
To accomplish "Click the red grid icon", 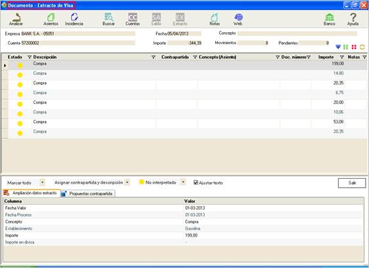I will coord(354,47).
